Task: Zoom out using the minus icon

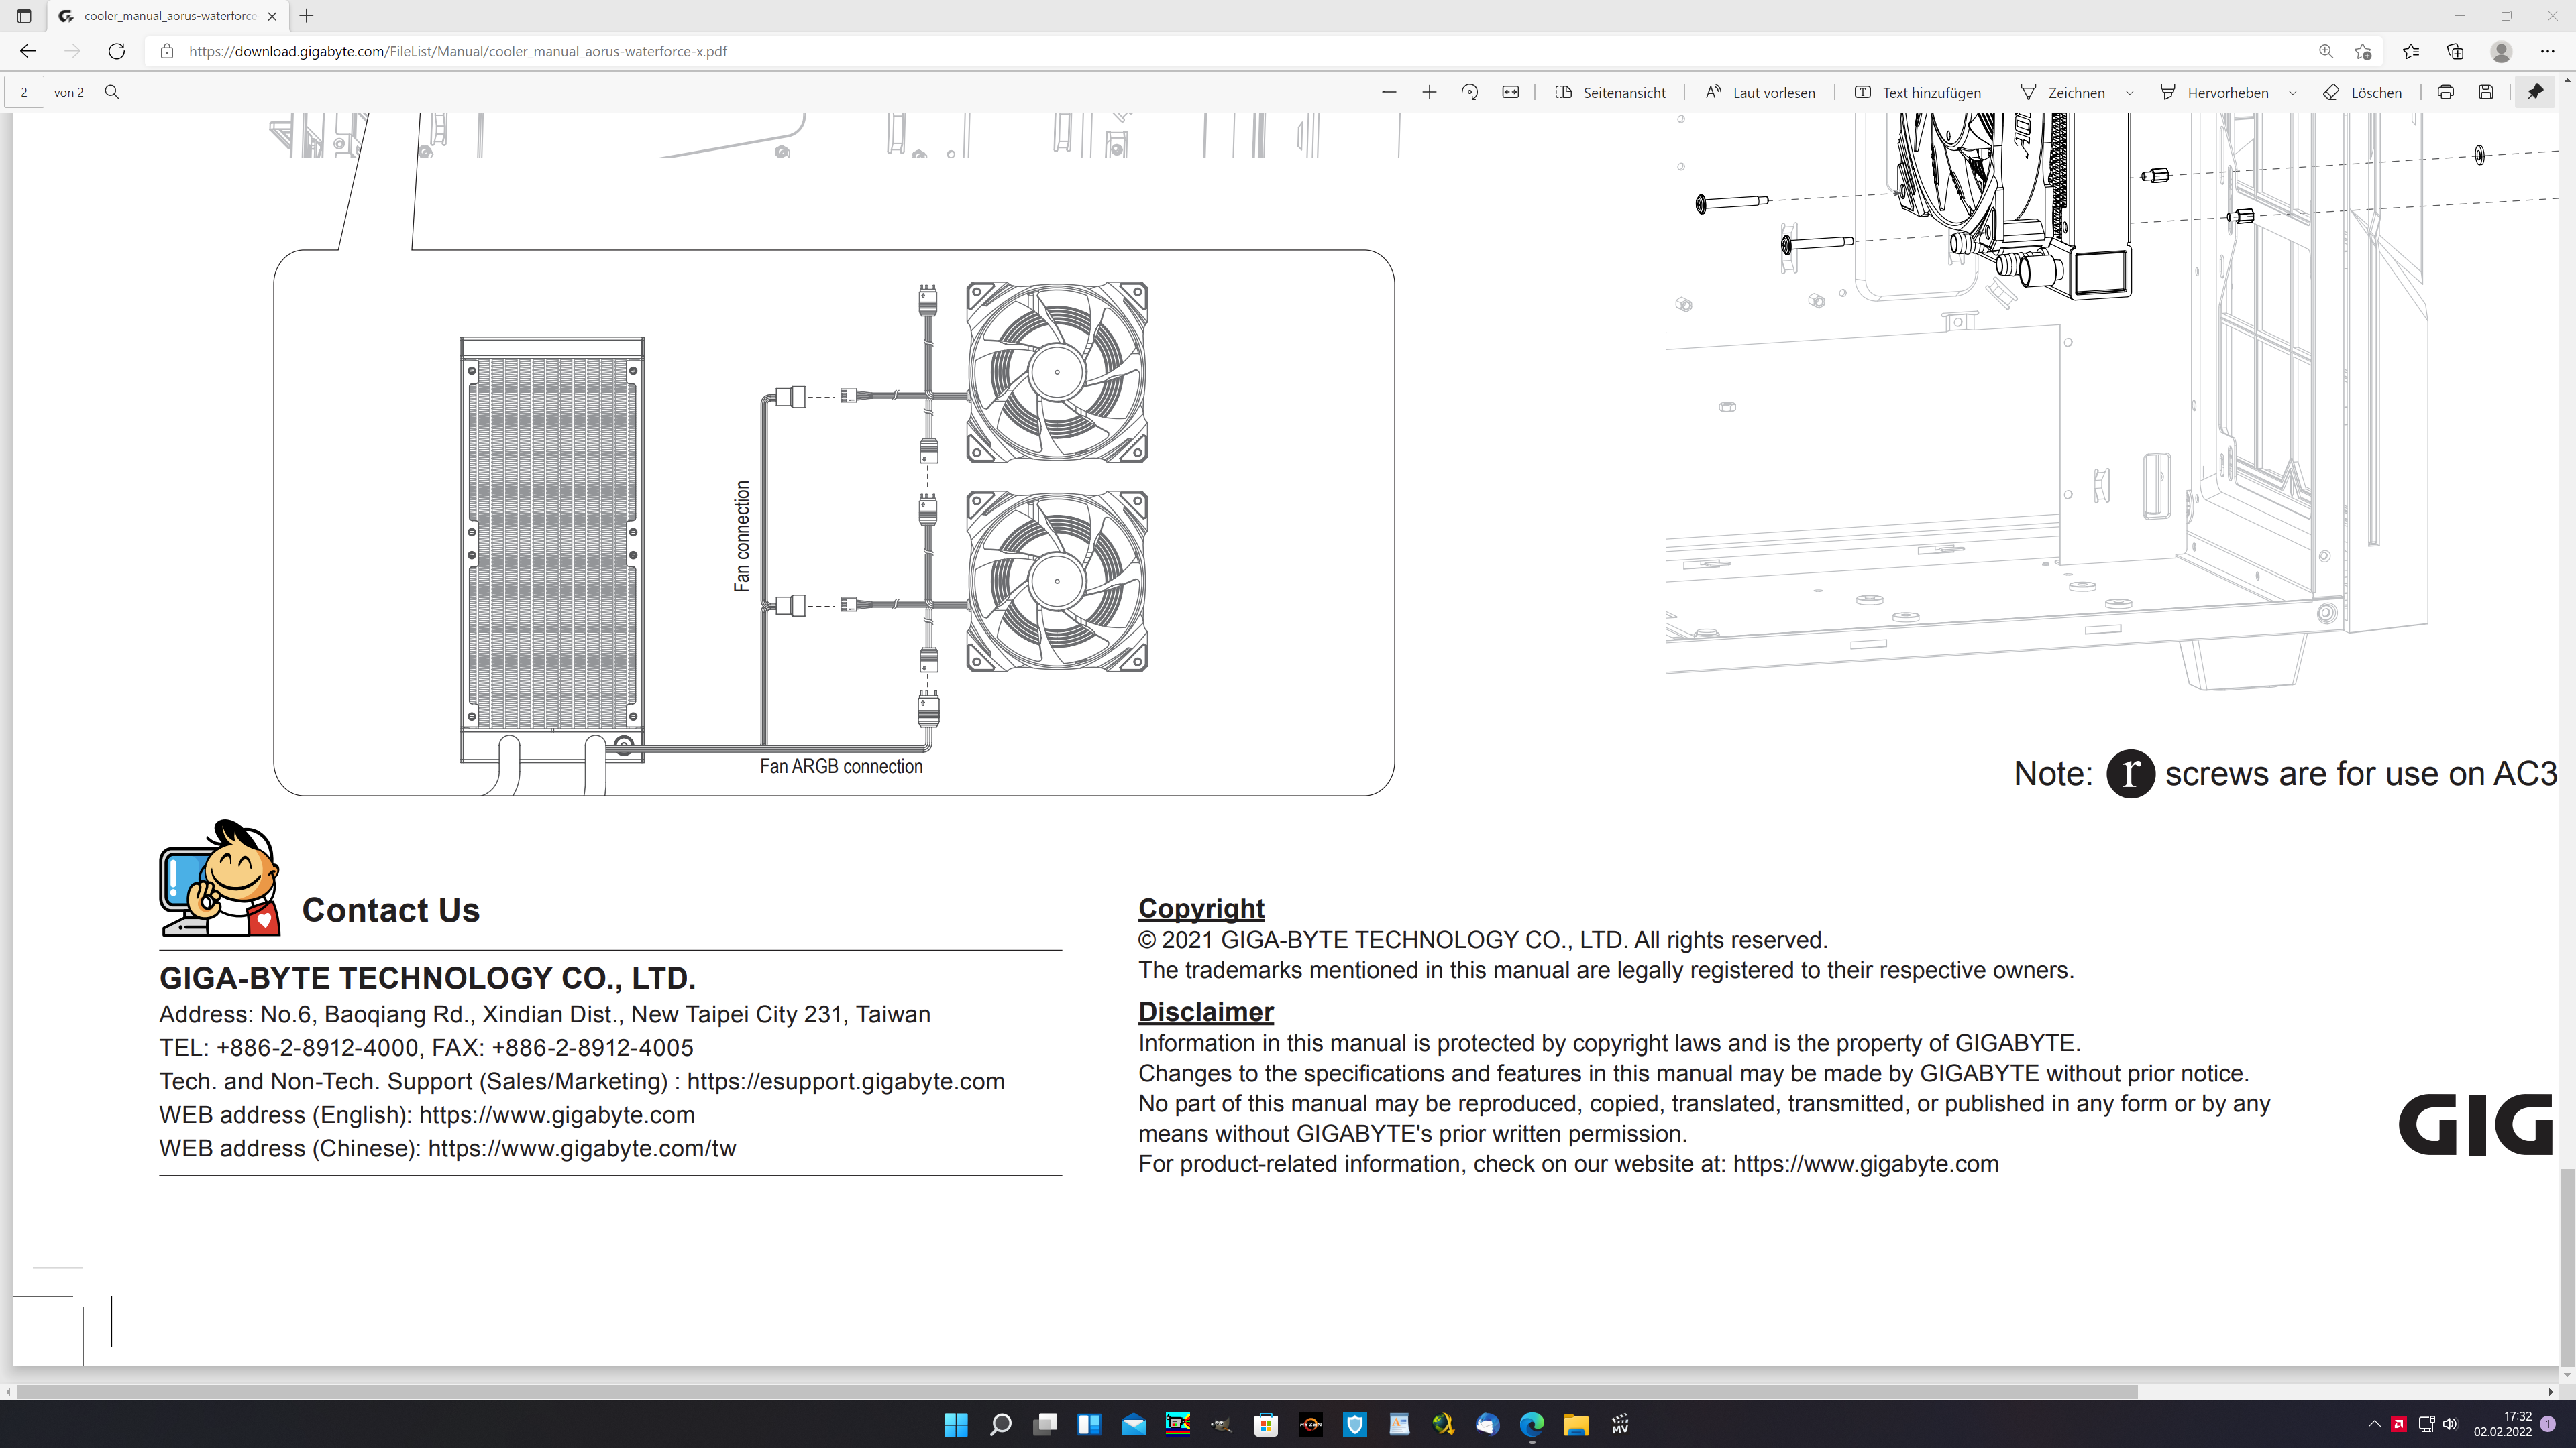Action: [1388, 92]
